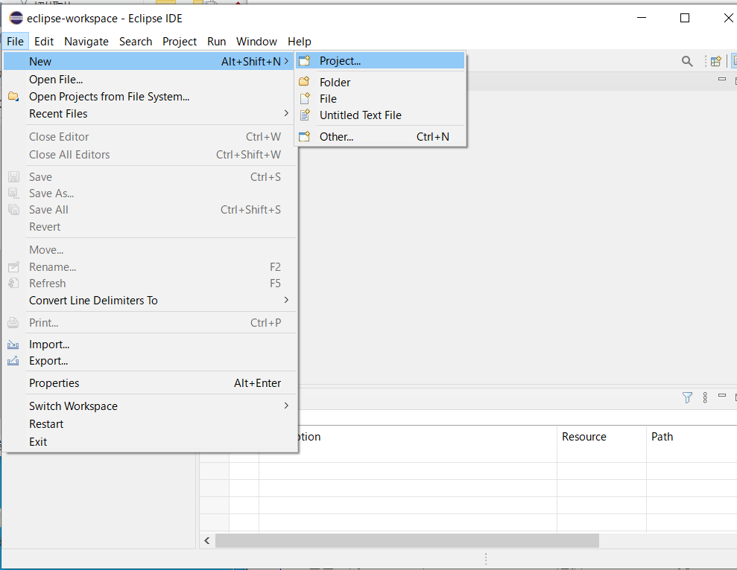The height and width of the screenshot is (570, 737).
Task: Minimize the bottom Problems panel
Action: 722,395
